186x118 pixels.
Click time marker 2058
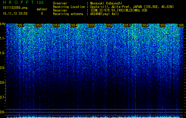pos(145,25)
